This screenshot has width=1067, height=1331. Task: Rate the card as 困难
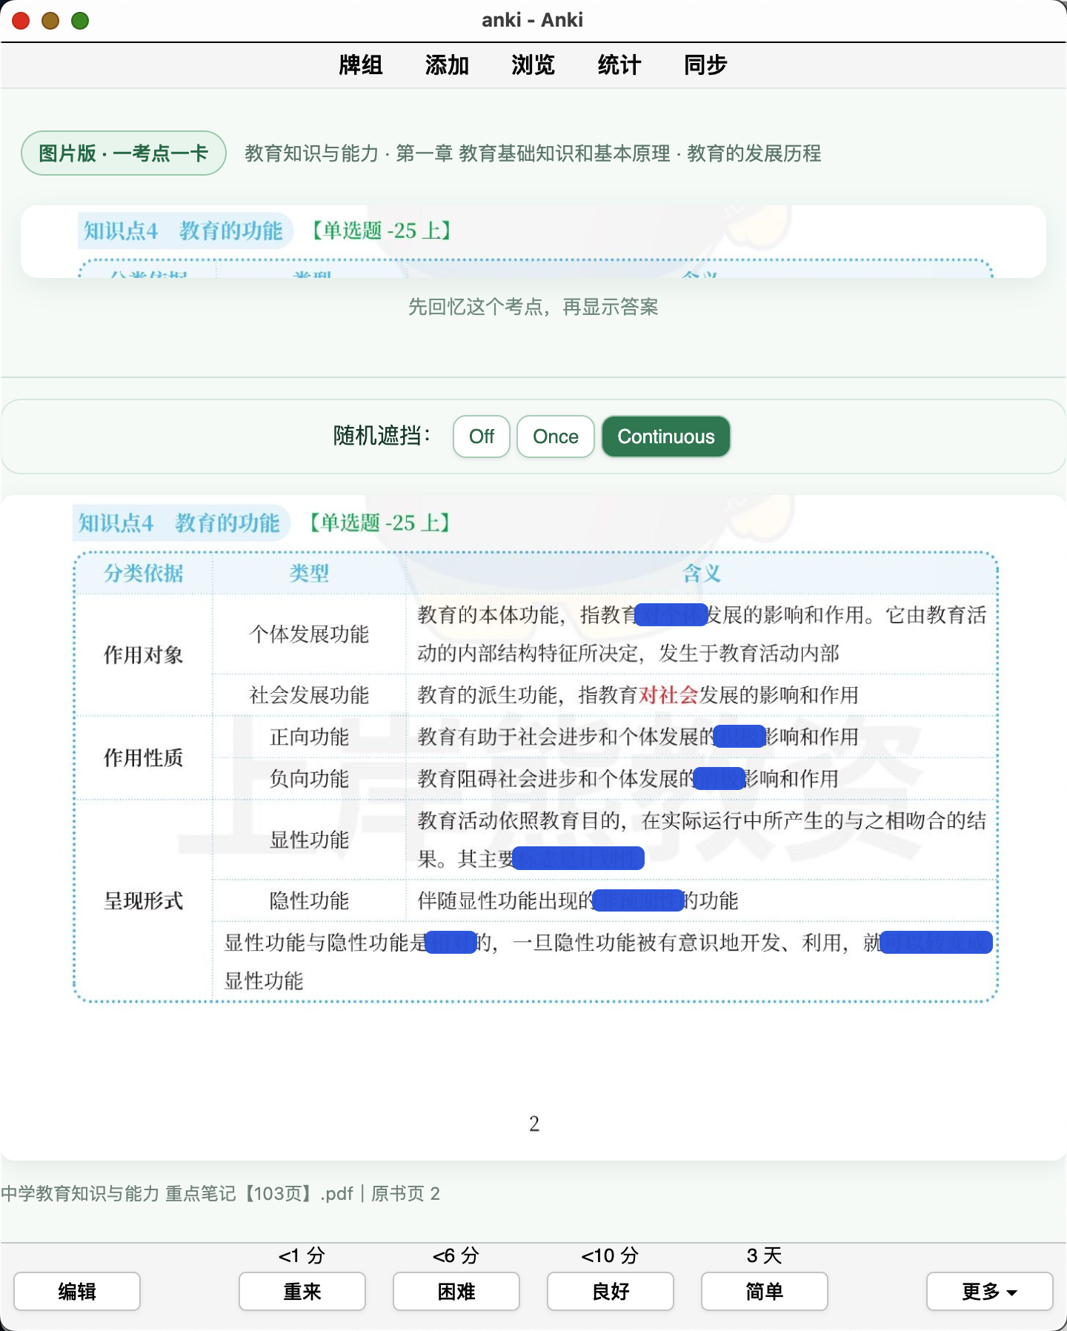tap(456, 1292)
